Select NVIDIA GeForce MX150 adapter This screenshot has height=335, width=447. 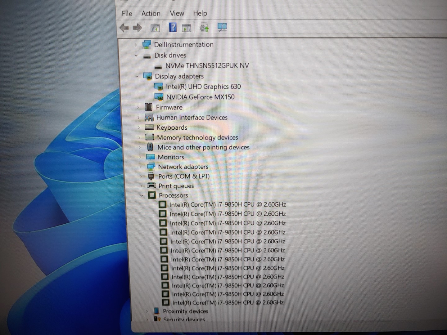(201, 97)
